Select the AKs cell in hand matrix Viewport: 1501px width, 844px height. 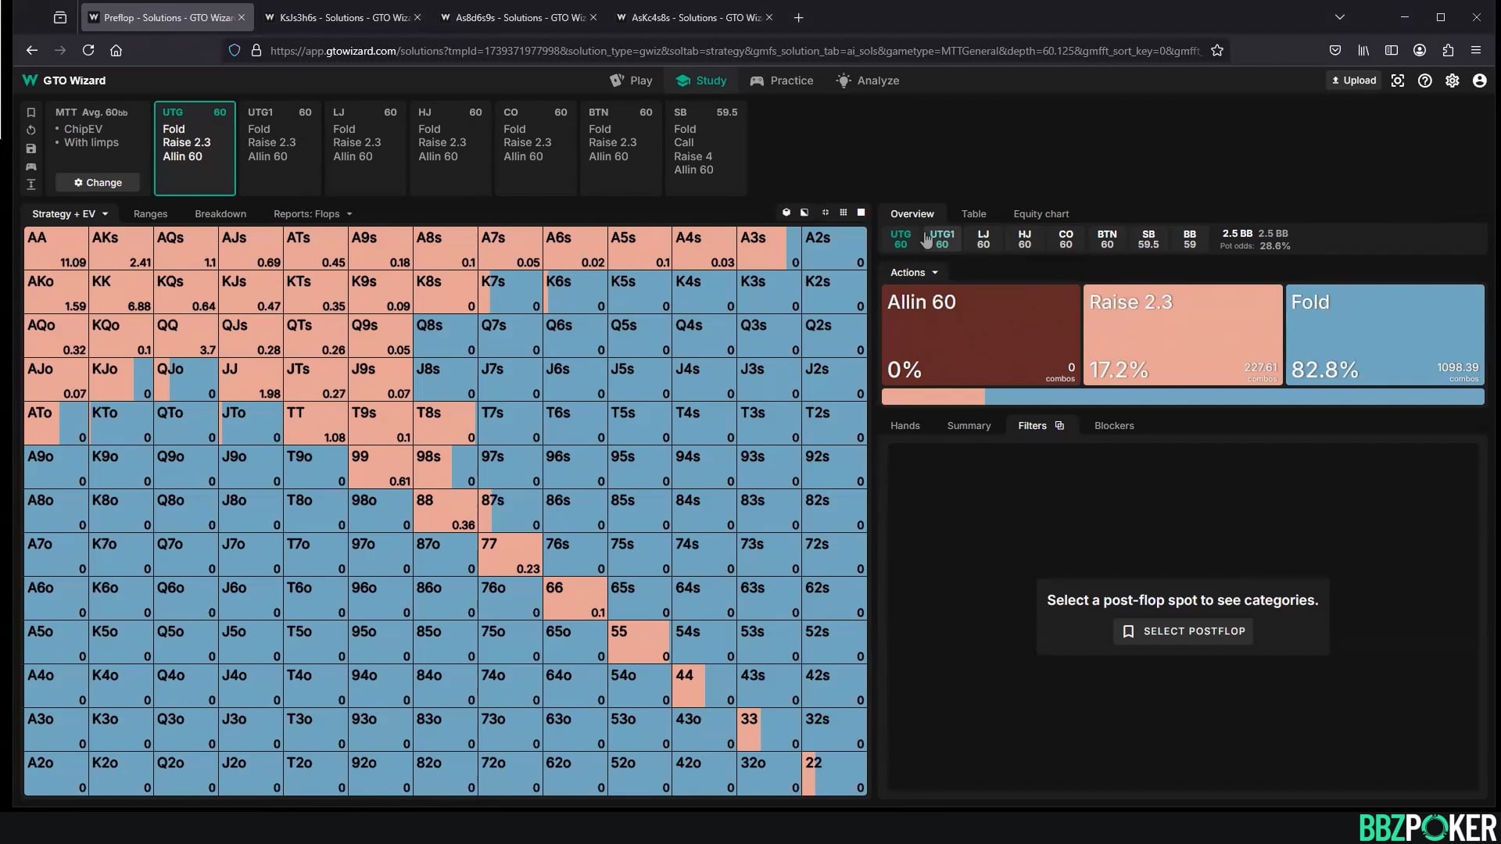click(x=121, y=249)
